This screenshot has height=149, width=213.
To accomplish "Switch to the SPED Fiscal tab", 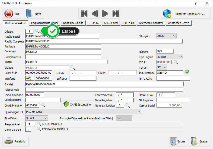I will (111, 23).
